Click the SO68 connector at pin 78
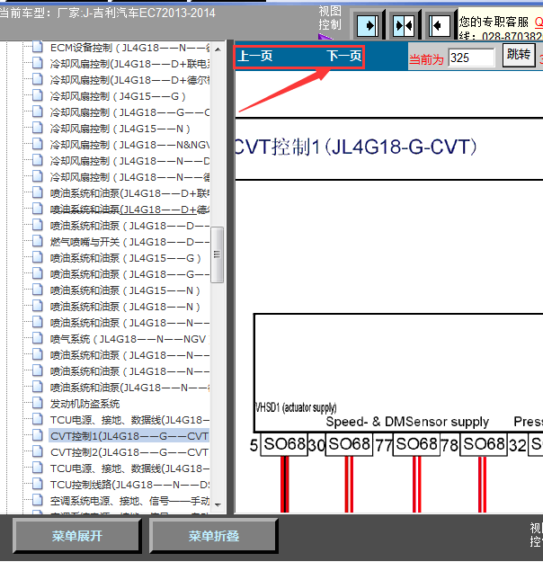 pyautogui.click(x=484, y=444)
